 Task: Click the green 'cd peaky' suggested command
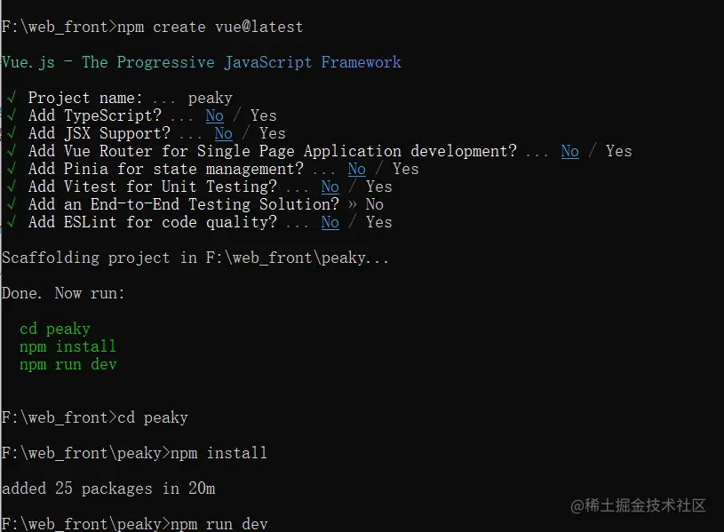tap(55, 329)
